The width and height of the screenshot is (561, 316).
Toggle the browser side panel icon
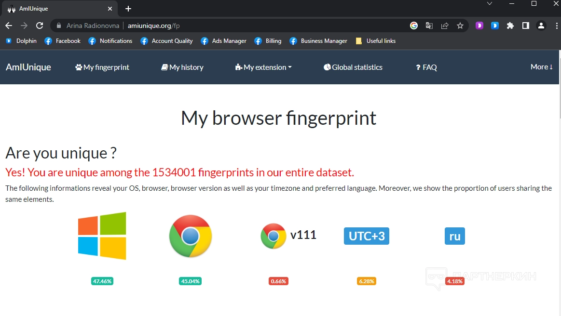click(526, 26)
